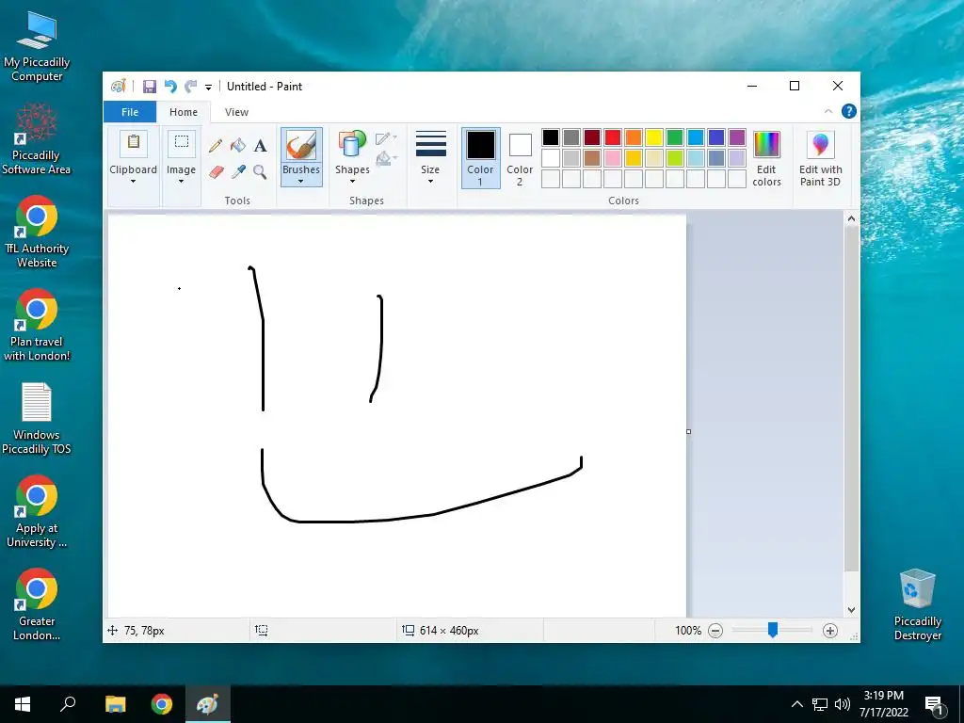Open taskbar Search magnifier

pyautogui.click(x=68, y=704)
